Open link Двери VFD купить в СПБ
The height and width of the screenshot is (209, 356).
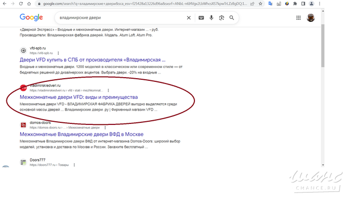coord(92,60)
